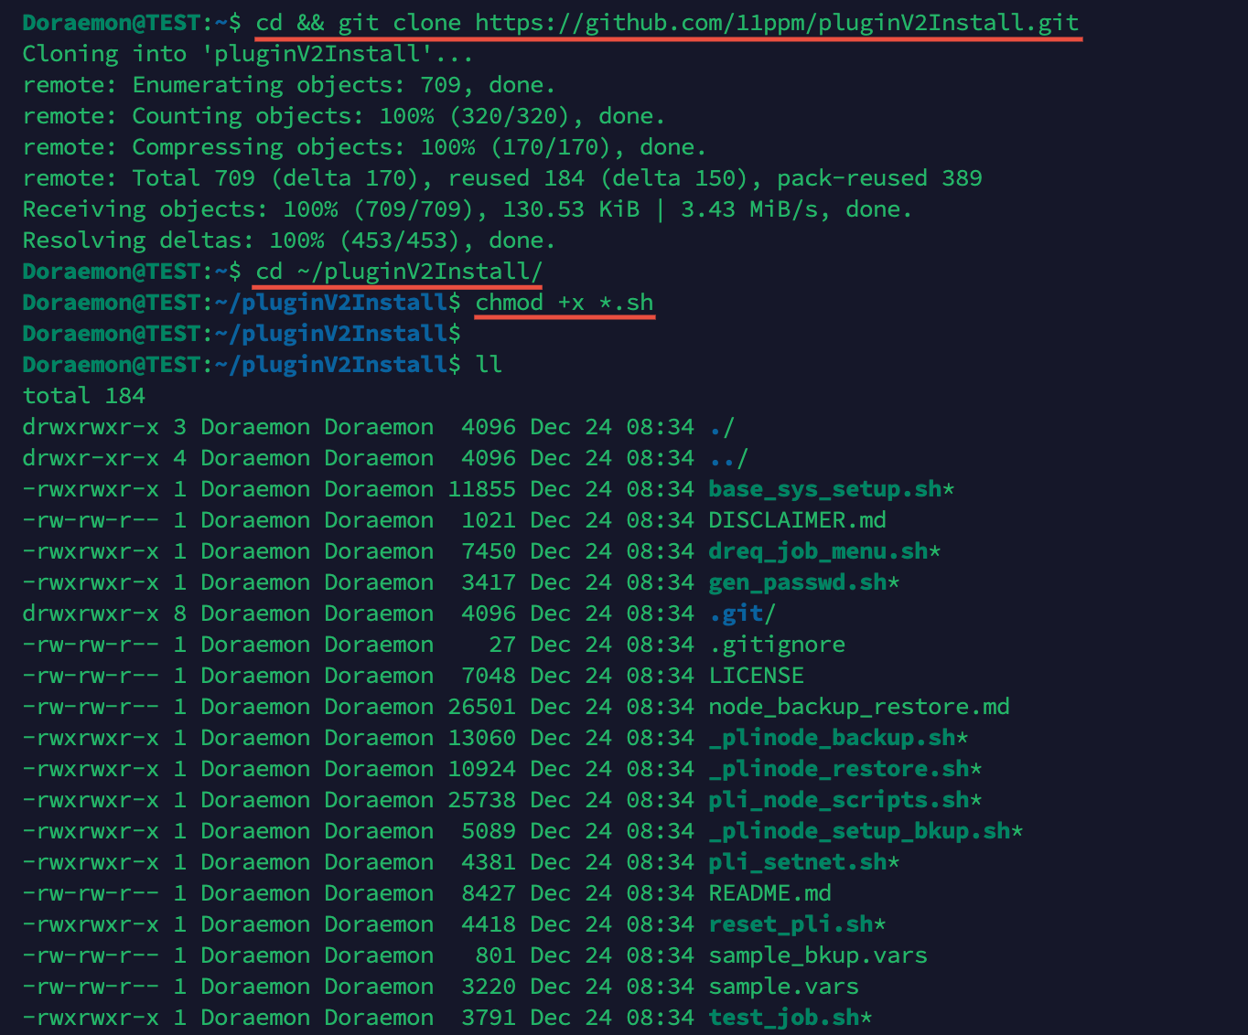The image size is (1248, 1035).
Task: Select the DISCLAIMER.md file entry
Action: tap(795, 519)
